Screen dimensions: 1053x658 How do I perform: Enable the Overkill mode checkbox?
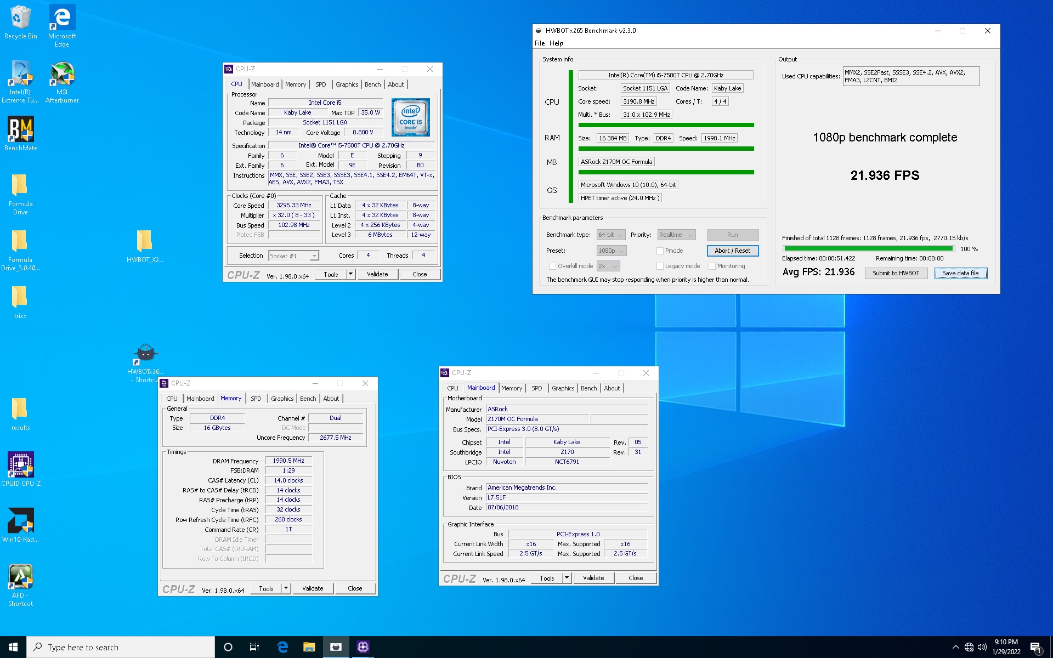click(552, 266)
